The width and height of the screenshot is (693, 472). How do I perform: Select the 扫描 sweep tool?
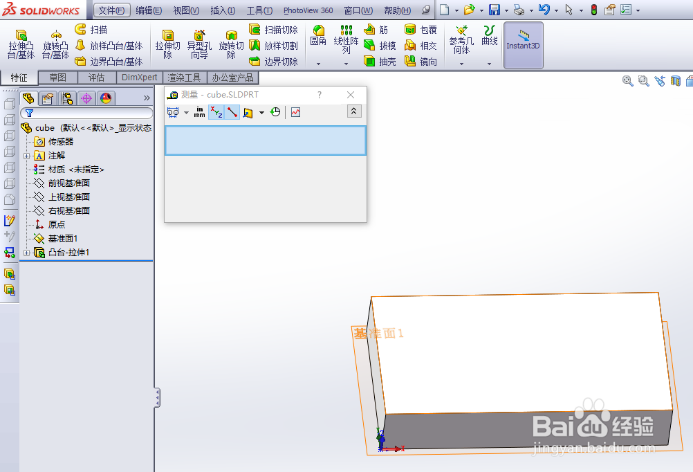click(91, 30)
